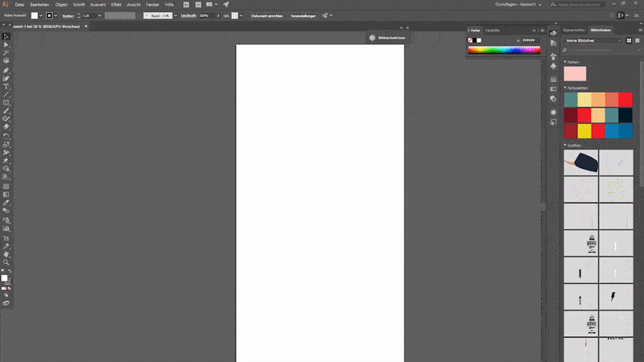This screenshot has height=362, width=644.
Task: Toggle the fill color box in toolbox
Action: point(5,278)
